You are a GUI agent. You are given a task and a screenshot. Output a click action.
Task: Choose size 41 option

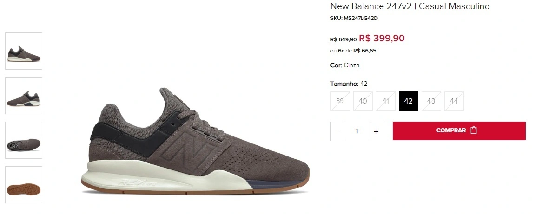[385, 101]
